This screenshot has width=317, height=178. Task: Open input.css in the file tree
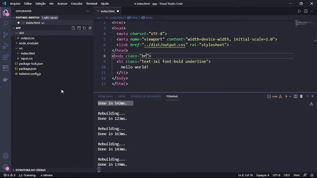26,58
